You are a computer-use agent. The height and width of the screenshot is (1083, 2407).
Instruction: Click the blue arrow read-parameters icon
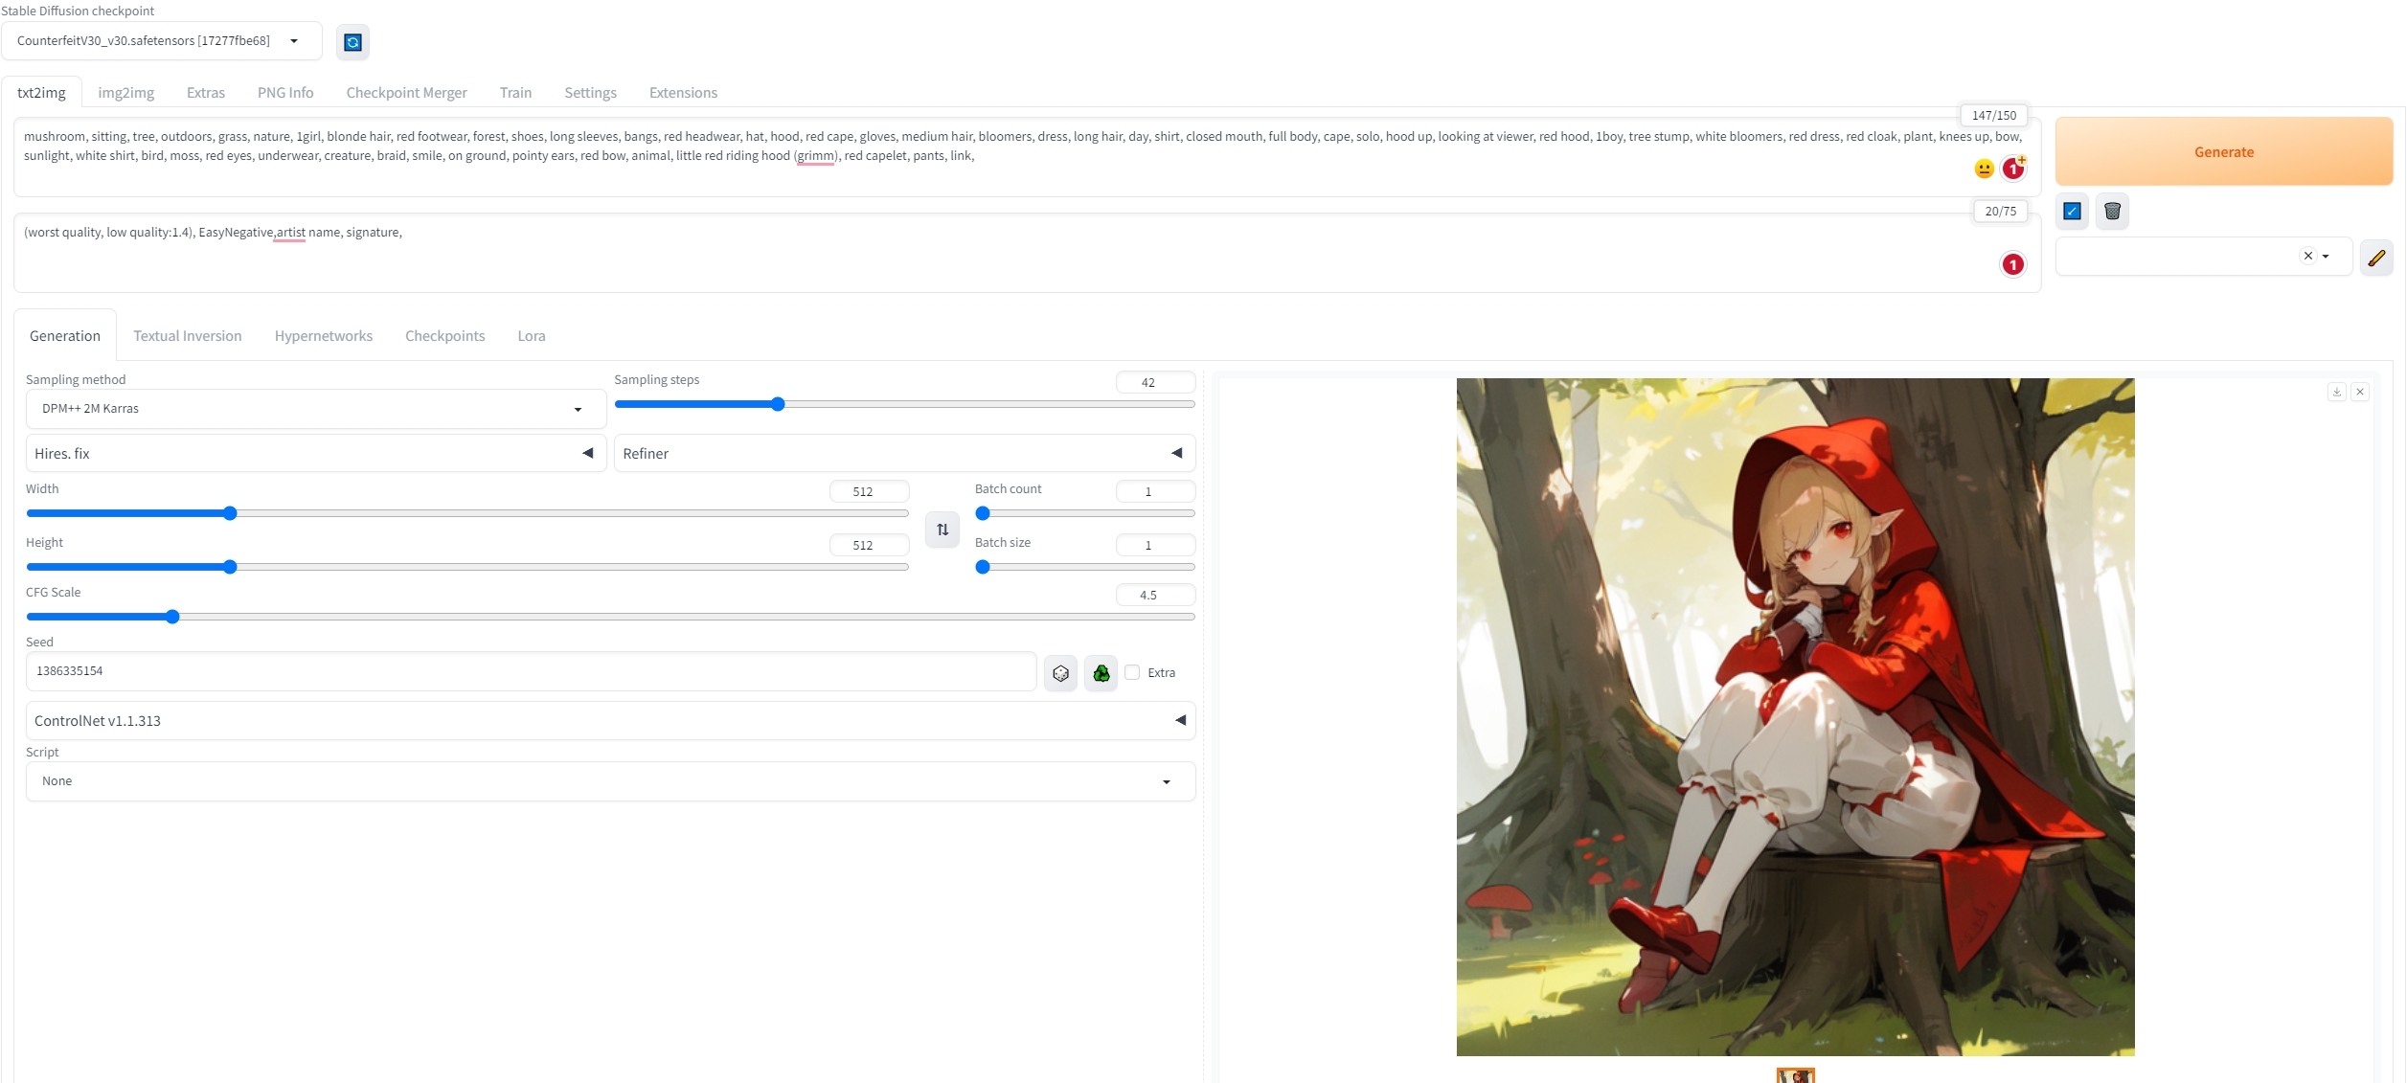click(x=2072, y=212)
